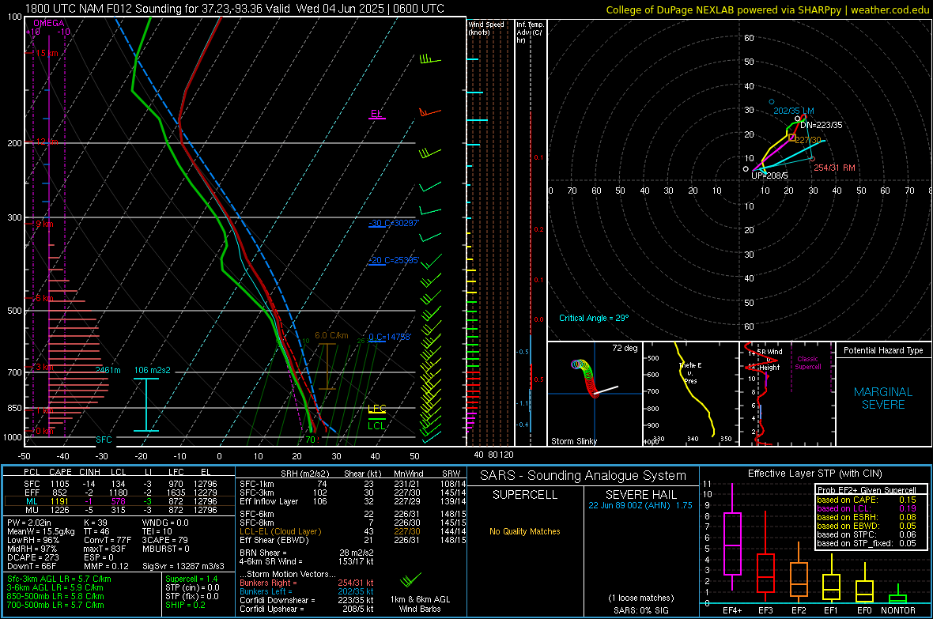The height and width of the screenshot is (619, 933).
Task: Click the green NONTOR box plot
Action: [x=898, y=595]
